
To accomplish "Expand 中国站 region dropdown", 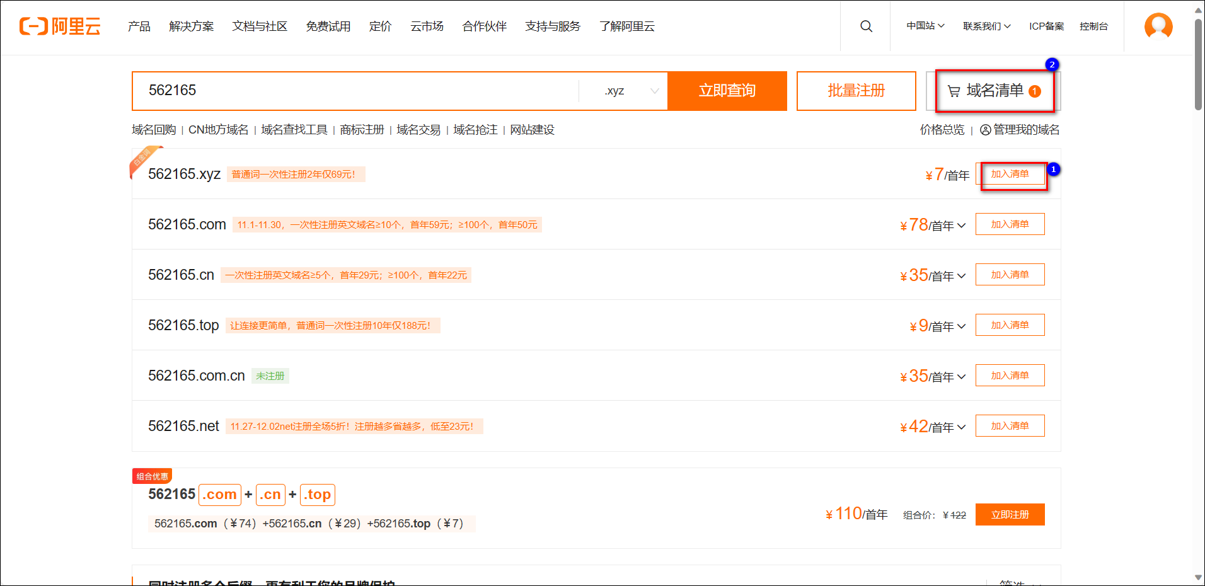I will click(x=925, y=26).
